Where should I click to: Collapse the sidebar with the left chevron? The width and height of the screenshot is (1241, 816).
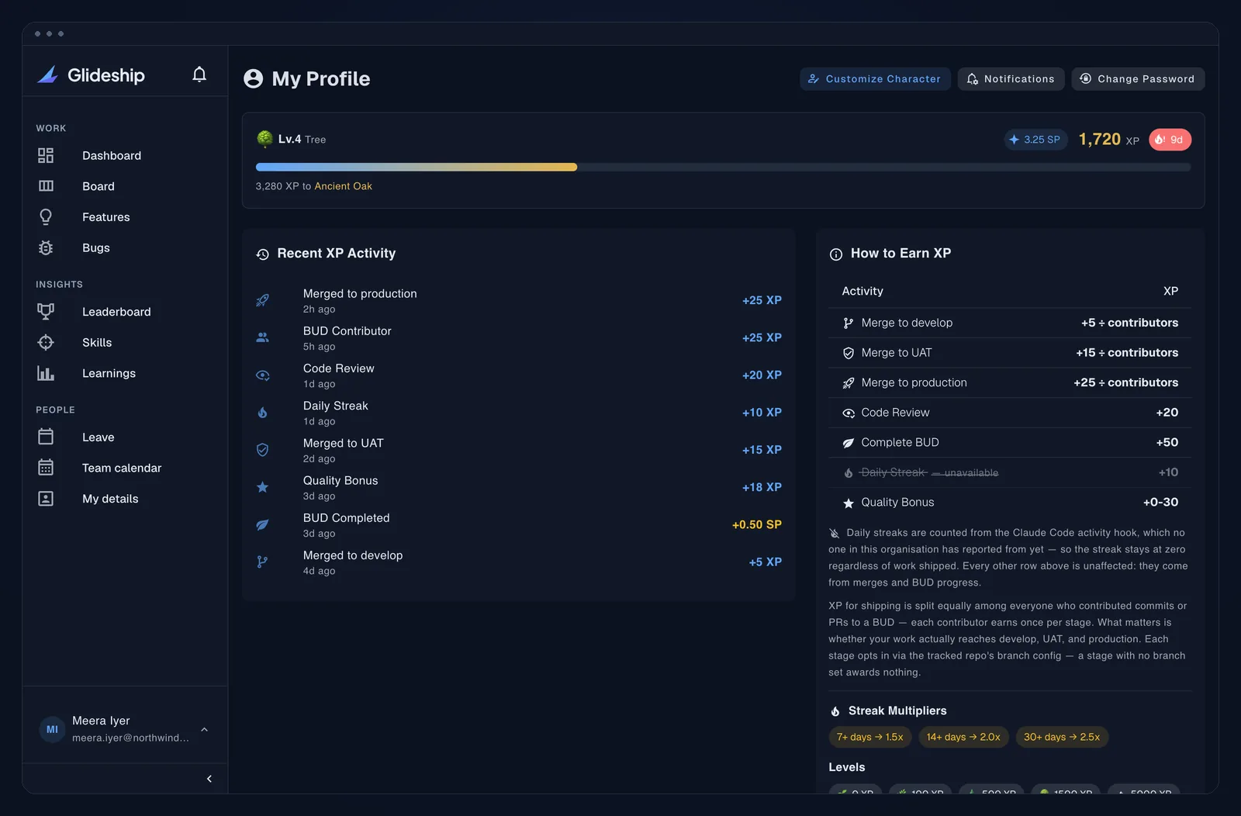coord(209,778)
